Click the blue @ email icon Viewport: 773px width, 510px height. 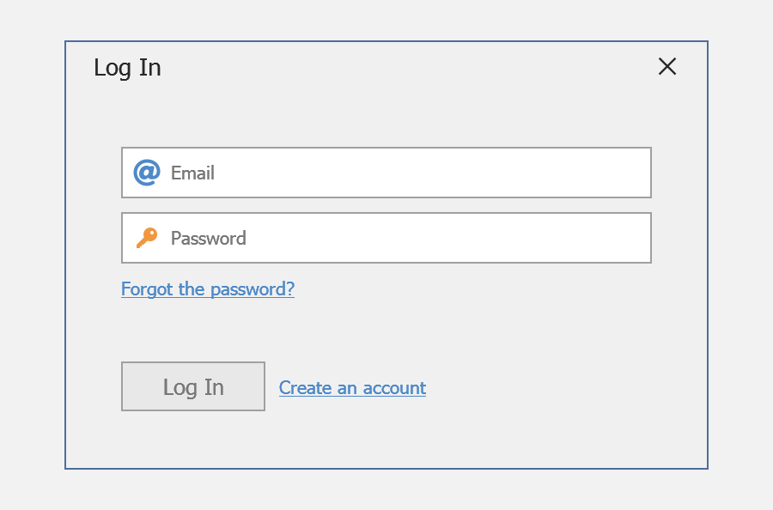(147, 173)
